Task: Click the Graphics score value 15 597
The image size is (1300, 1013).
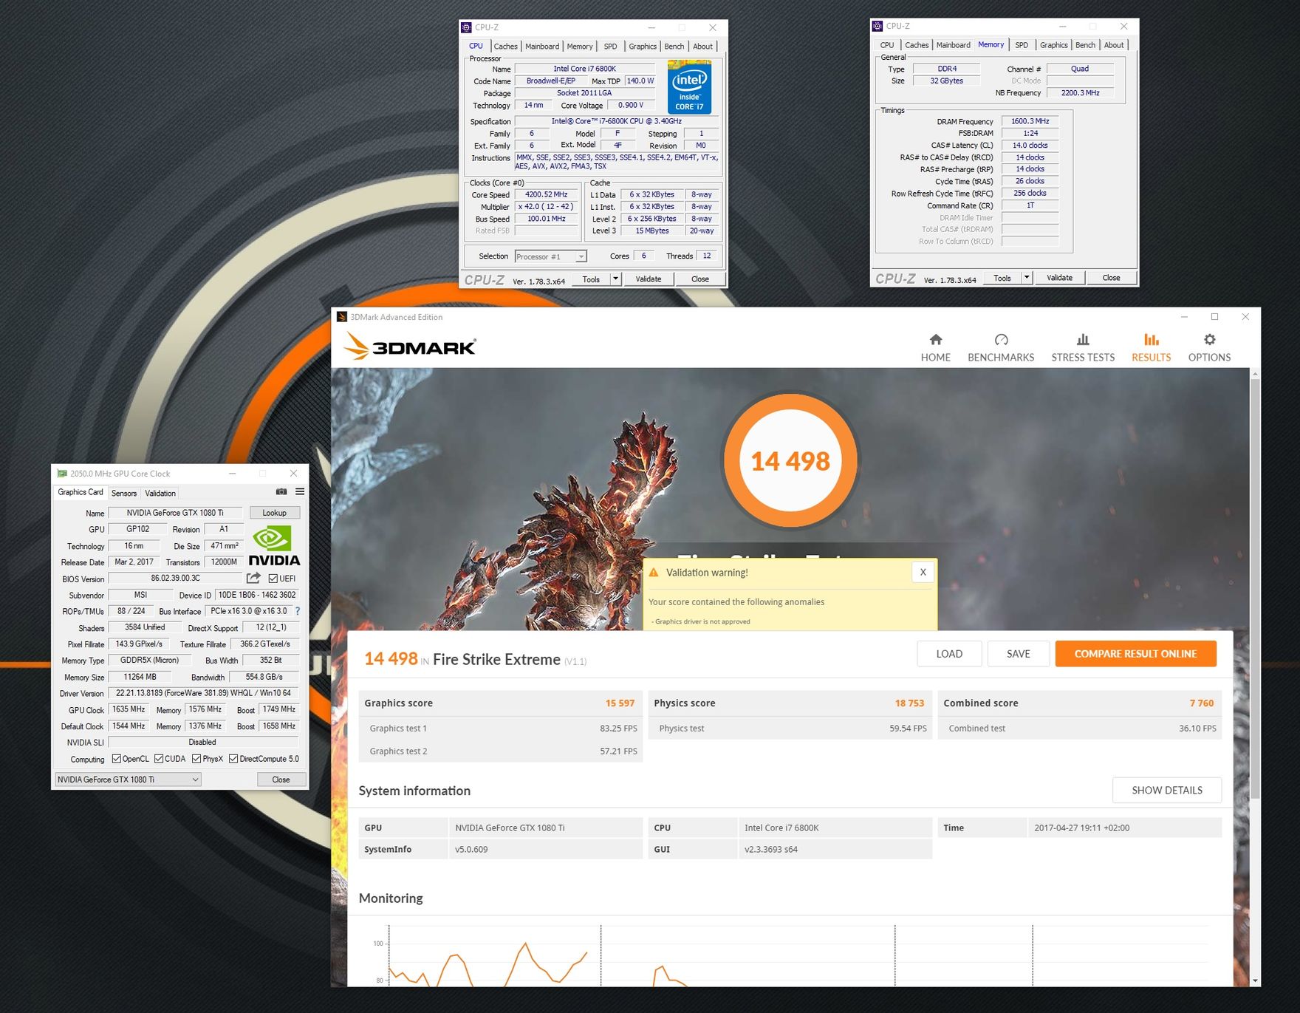Action: tap(620, 703)
